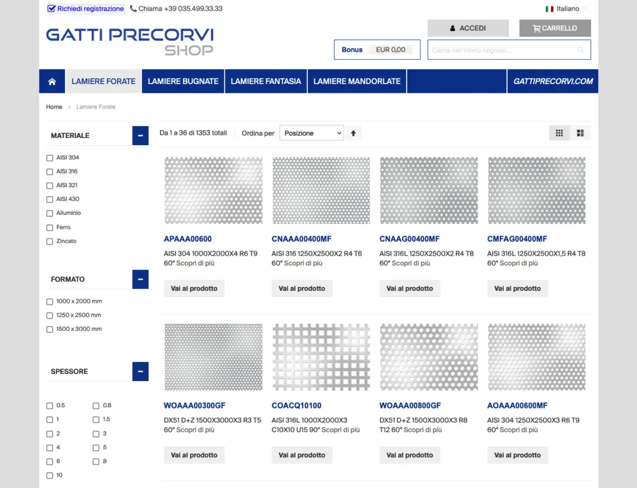The height and width of the screenshot is (488, 637).
Task: Click Vai al prodotto for APAAA00600
Action: [194, 288]
